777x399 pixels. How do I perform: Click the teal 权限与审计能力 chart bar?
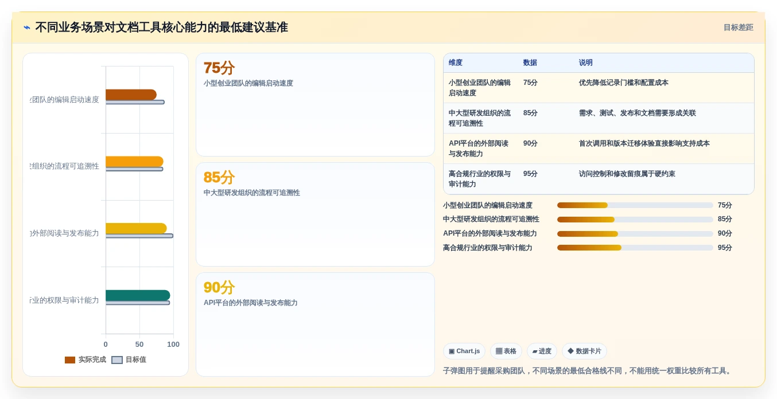pos(138,295)
